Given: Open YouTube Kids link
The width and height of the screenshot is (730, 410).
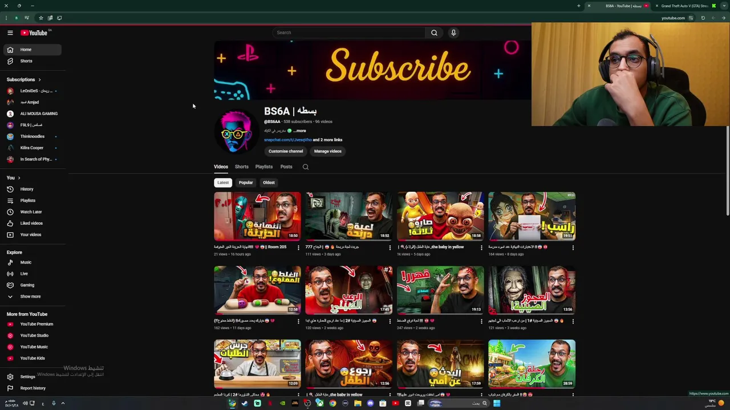Looking at the screenshot, I should [31, 358].
